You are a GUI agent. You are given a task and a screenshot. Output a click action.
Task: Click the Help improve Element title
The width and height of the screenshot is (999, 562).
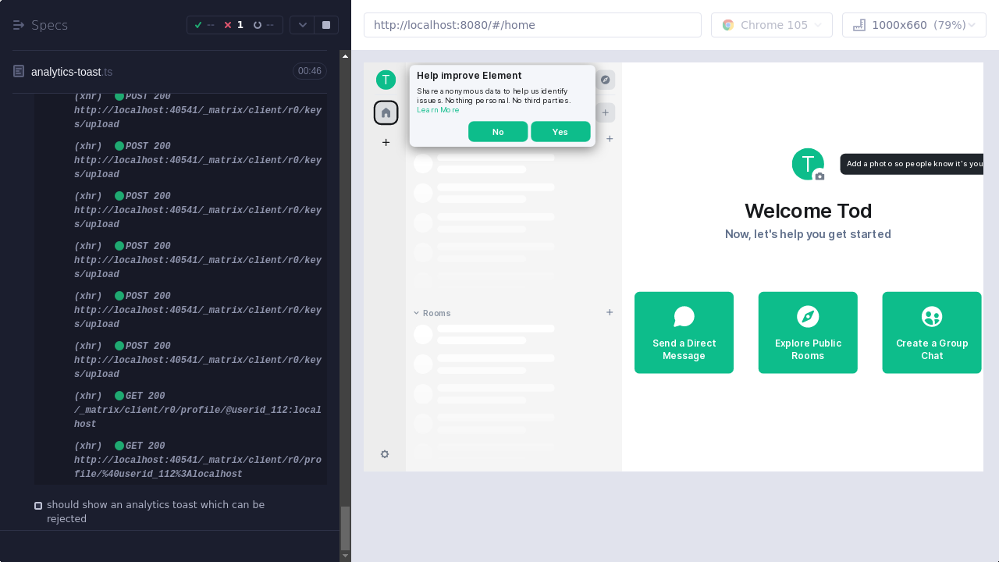point(469,76)
